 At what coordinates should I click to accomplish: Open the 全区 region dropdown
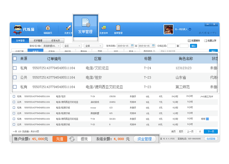pyautogui.click(x=73, y=46)
